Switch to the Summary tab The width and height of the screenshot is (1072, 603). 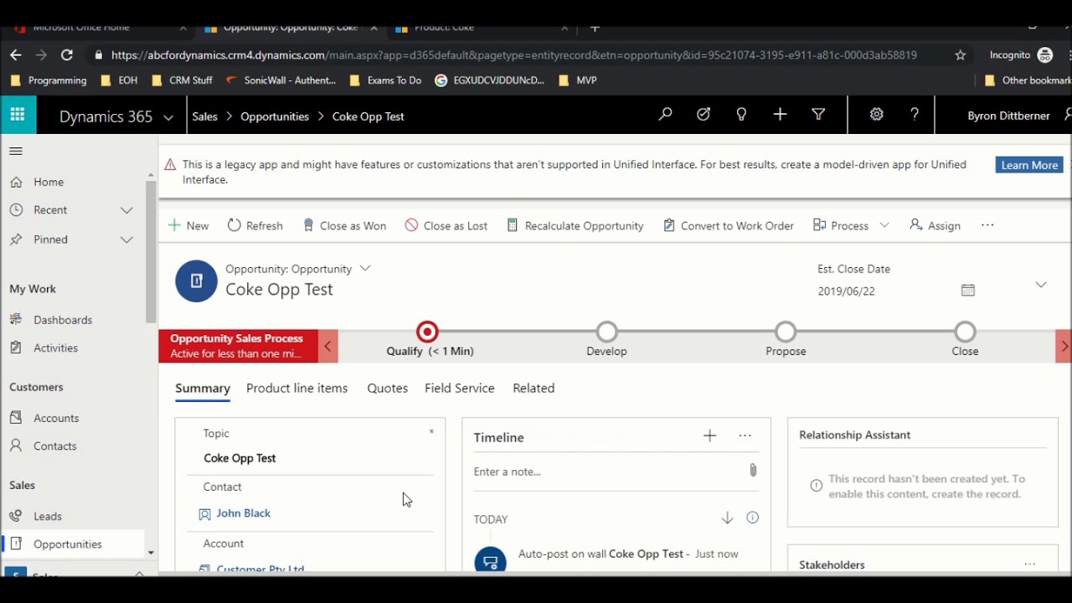[x=203, y=388]
